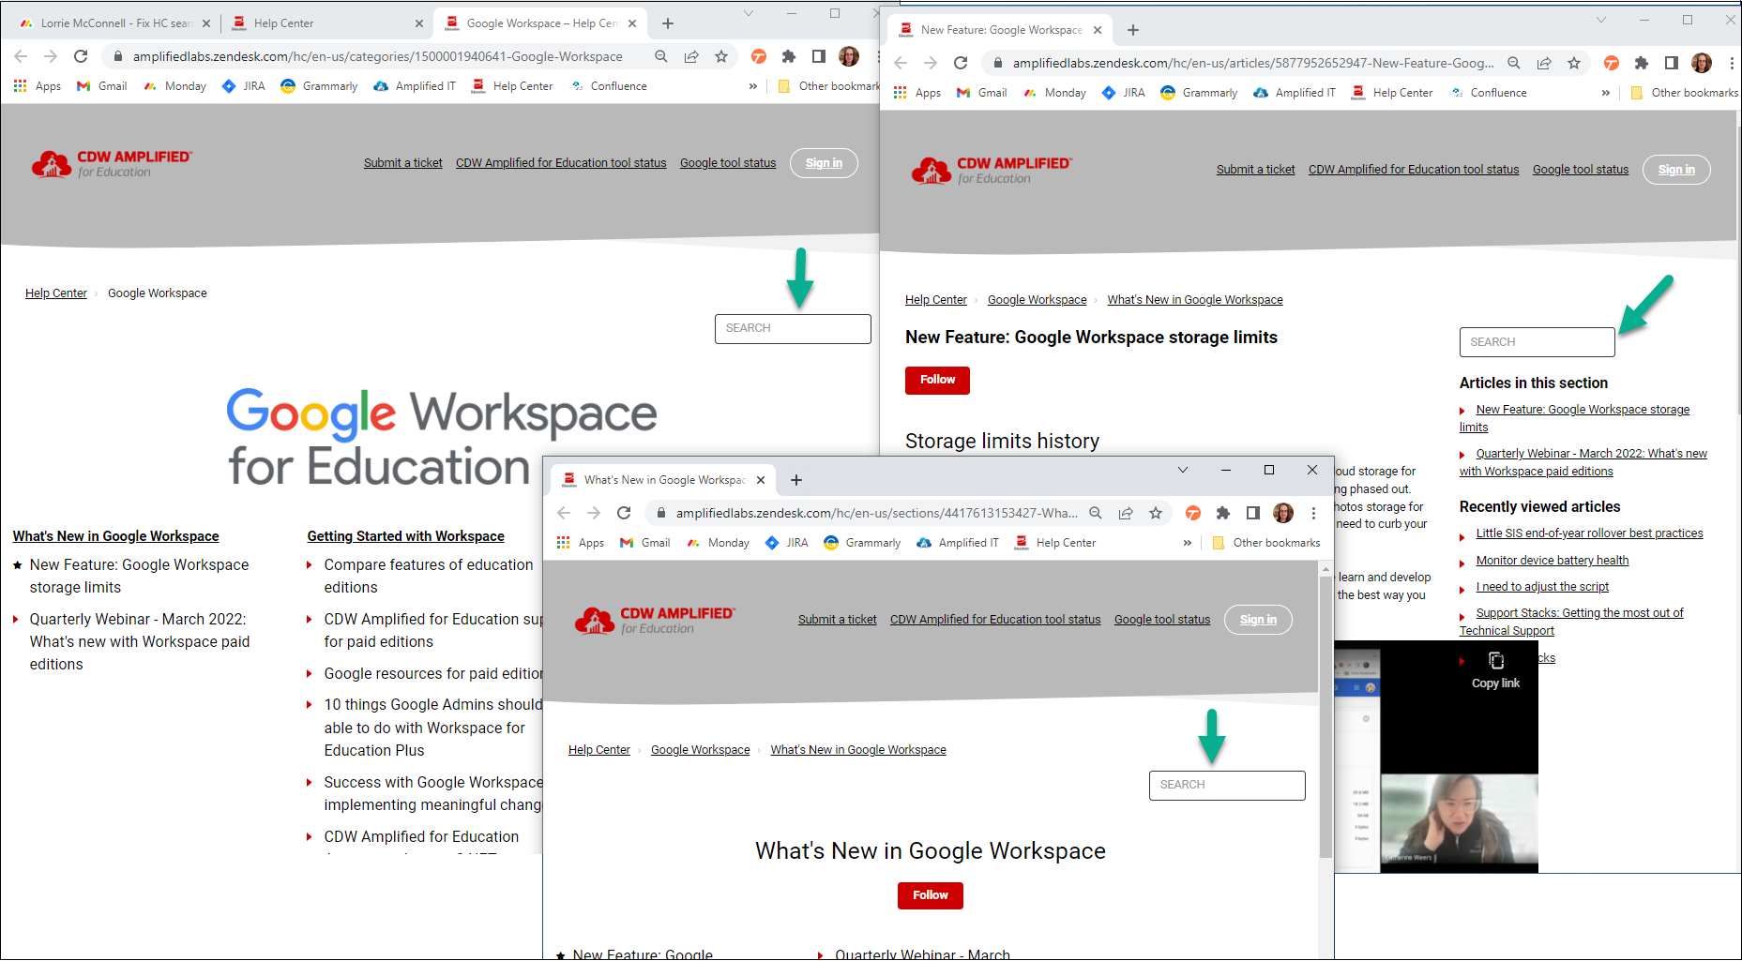Open the tab search dropdown arrow
The width and height of the screenshot is (1742, 961).
pyautogui.click(x=1182, y=470)
